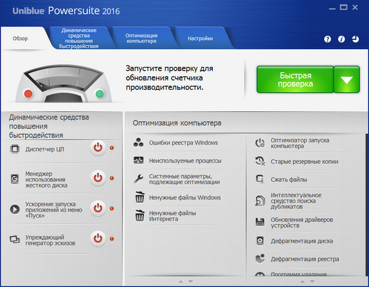
Task: Enable Упреждающий генератор эскизов power switch
Action: coord(98,238)
